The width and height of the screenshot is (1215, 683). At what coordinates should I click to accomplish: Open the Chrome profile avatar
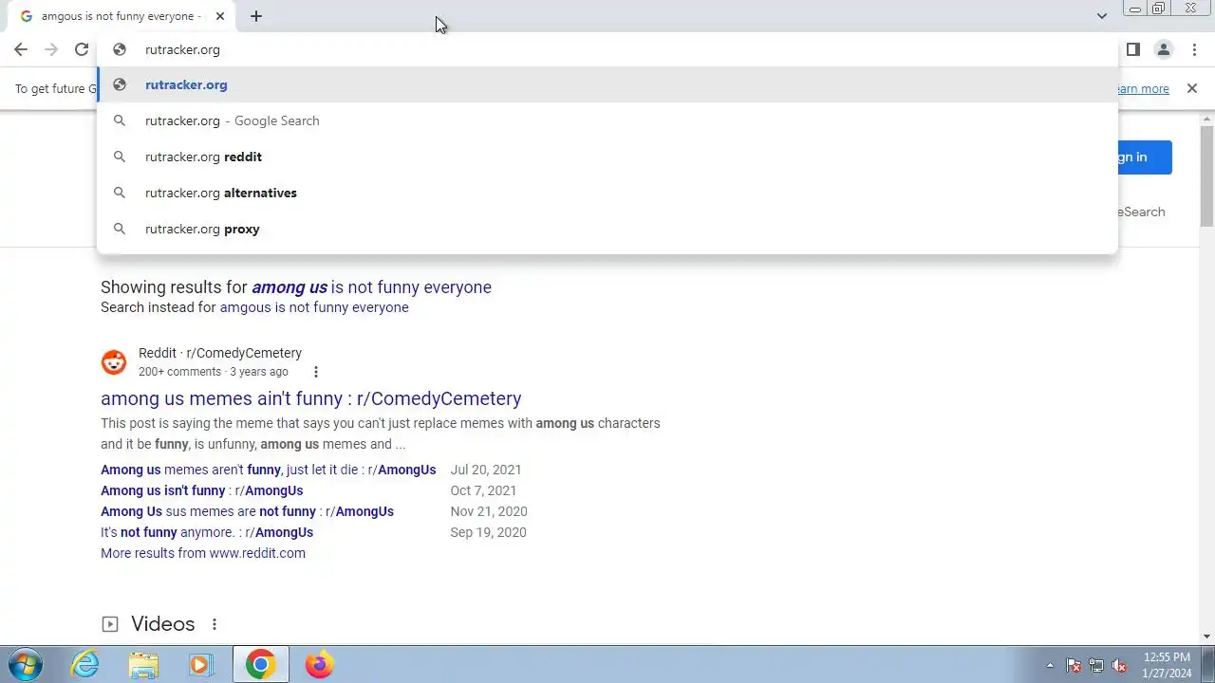click(x=1163, y=49)
